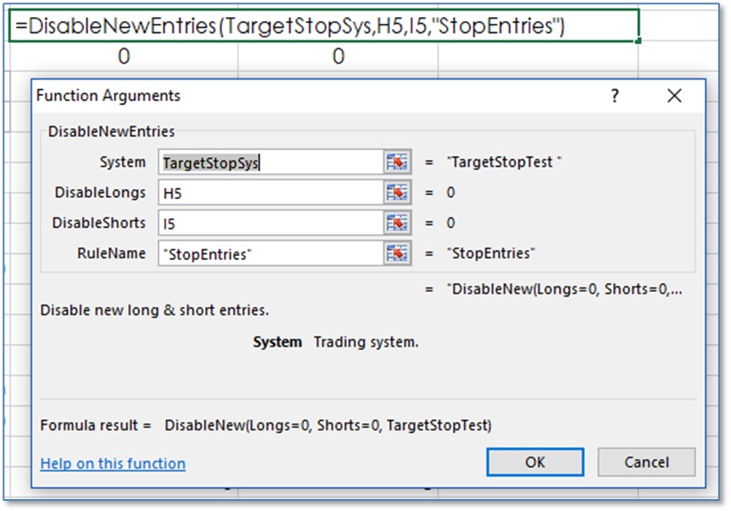Confirm the function arguments with OK

(534, 463)
